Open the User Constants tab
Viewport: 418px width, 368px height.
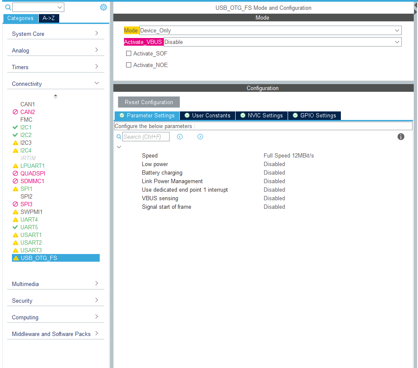[208, 115]
